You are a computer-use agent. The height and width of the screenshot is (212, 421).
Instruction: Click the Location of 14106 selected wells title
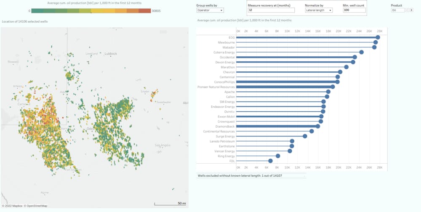tap(25, 21)
